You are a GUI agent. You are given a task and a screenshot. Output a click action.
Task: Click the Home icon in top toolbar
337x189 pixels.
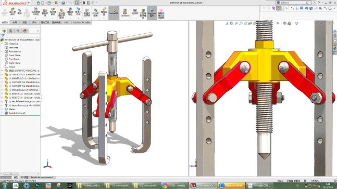[x=38, y=3]
